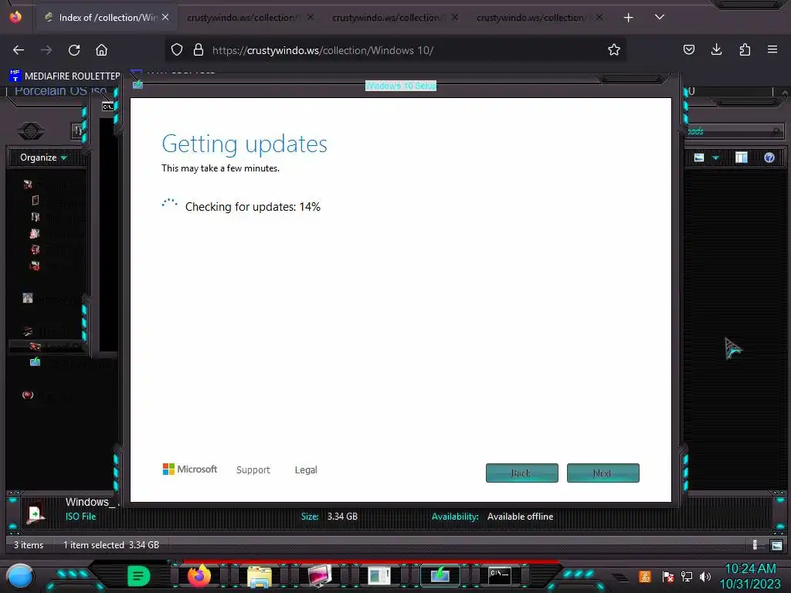Open the Start orb button
Image resolution: width=791 pixels, height=593 pixels.
(19, 577)
